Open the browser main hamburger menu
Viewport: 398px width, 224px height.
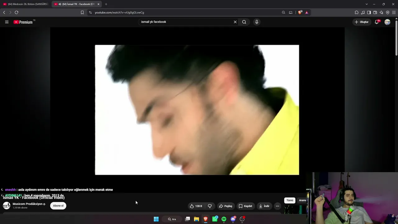coord(394,12)
